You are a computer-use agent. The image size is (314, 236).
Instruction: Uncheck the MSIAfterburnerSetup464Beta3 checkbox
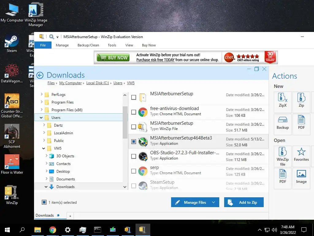134,141
